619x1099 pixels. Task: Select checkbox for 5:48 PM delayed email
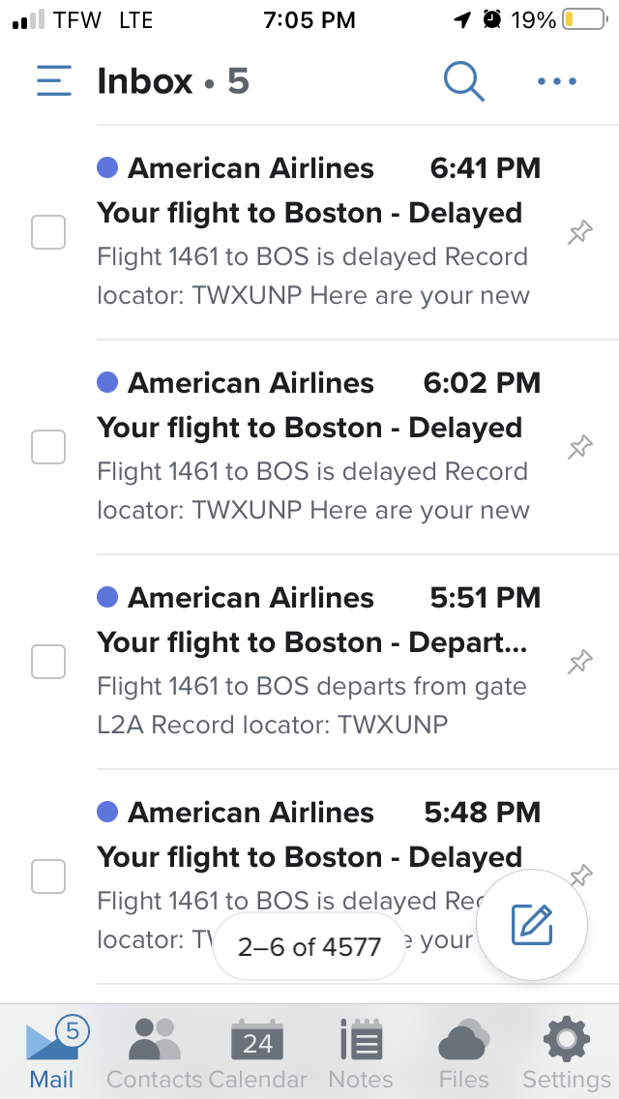(48, 876)
